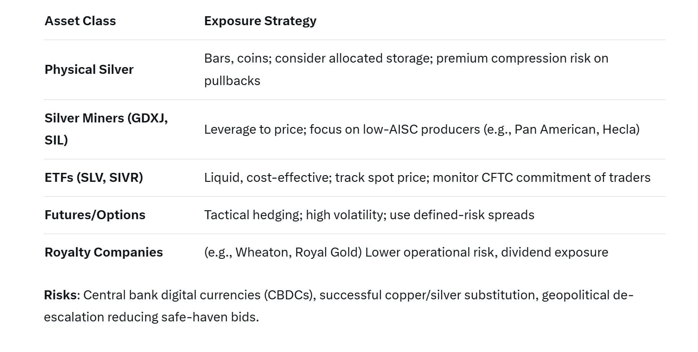Click the word pullbacks in Physical Silver row
Screen dimensions: 698x352
point(232,81)
